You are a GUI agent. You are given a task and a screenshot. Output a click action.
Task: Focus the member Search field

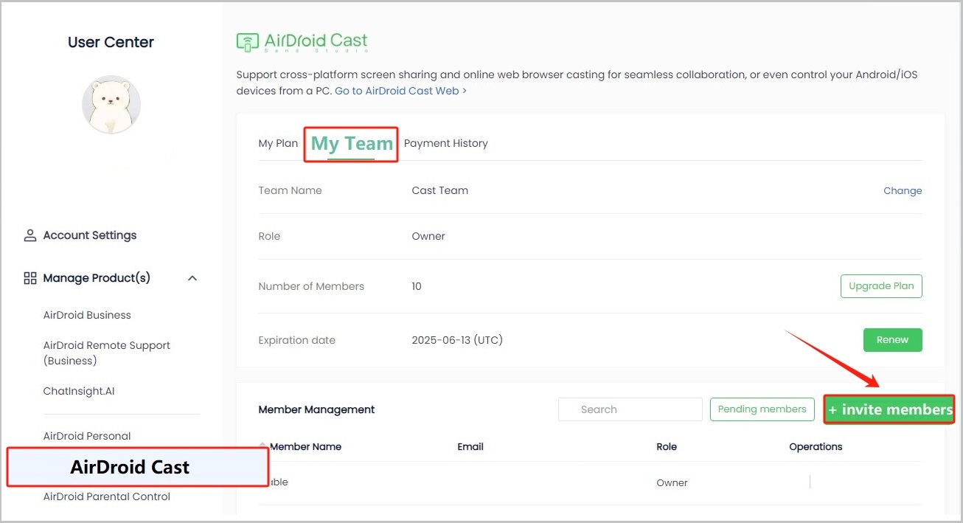point(630,409)
